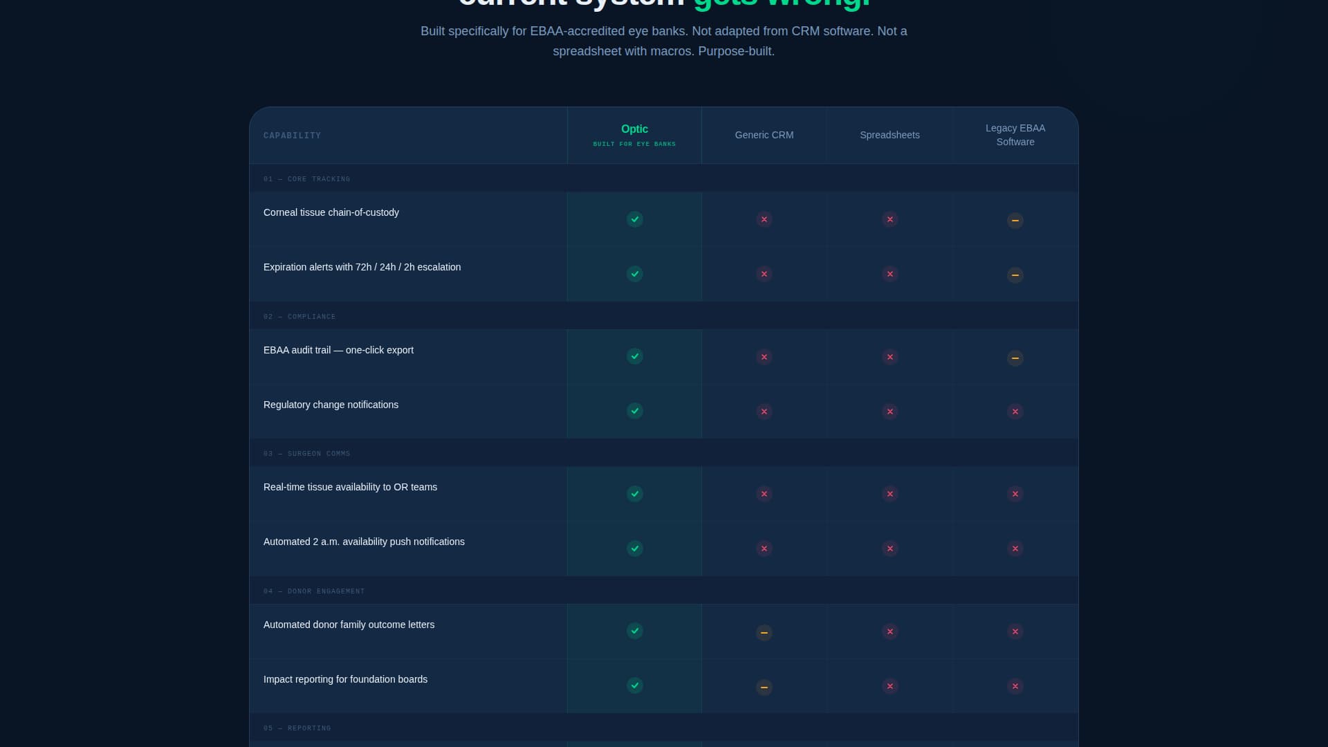Click the 'BUILT FOR EYE BANKS' subtitle
The height and width of the screenshot is (747, 1328).
634,145
